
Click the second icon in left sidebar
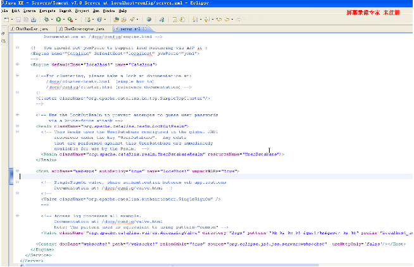pyautogui.click(x=3, y=41)
